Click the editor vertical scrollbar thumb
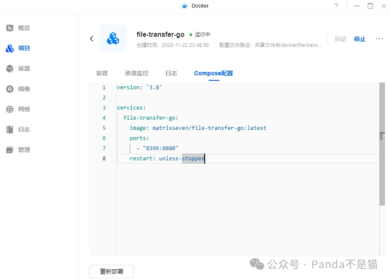This screenshot has height=280, width=390. pyautogui.click(x=381, y=136)
